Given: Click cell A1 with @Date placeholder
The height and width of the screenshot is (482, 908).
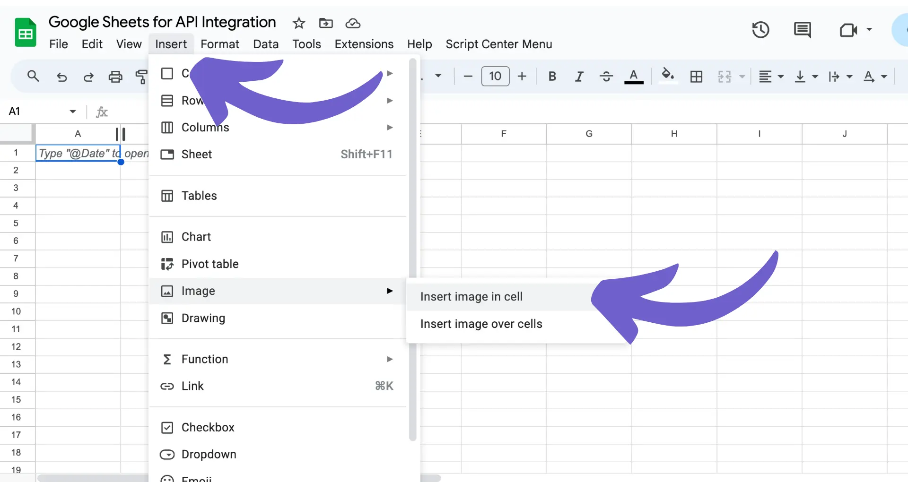Looking at the screenshot, I should [78, 153].
